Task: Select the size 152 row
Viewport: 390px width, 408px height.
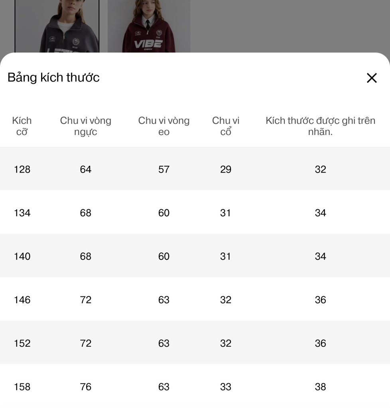Action: pyautogui.click(x=195, y=342)
